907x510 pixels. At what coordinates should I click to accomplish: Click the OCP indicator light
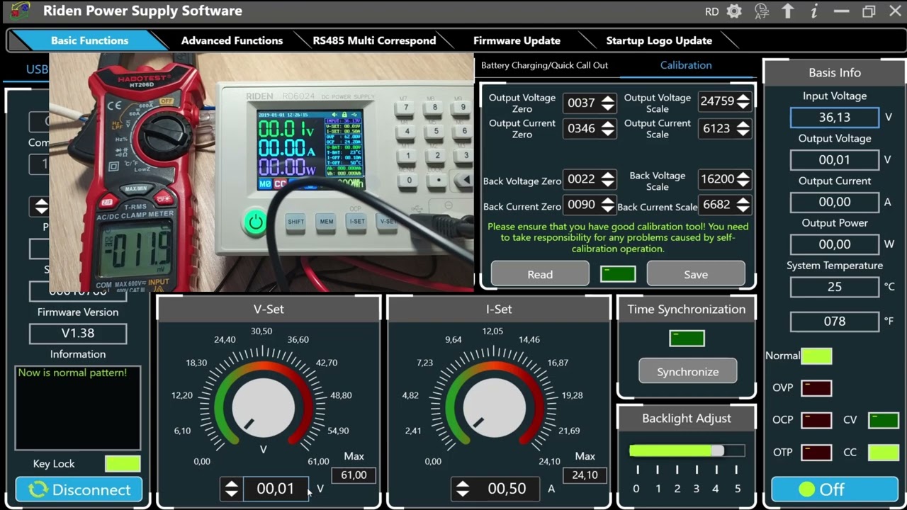pyautogui.click(x=816, y=420)
